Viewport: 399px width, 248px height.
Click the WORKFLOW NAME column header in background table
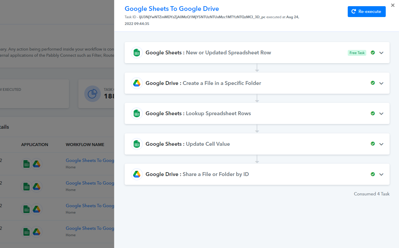[x=85, y=145]
